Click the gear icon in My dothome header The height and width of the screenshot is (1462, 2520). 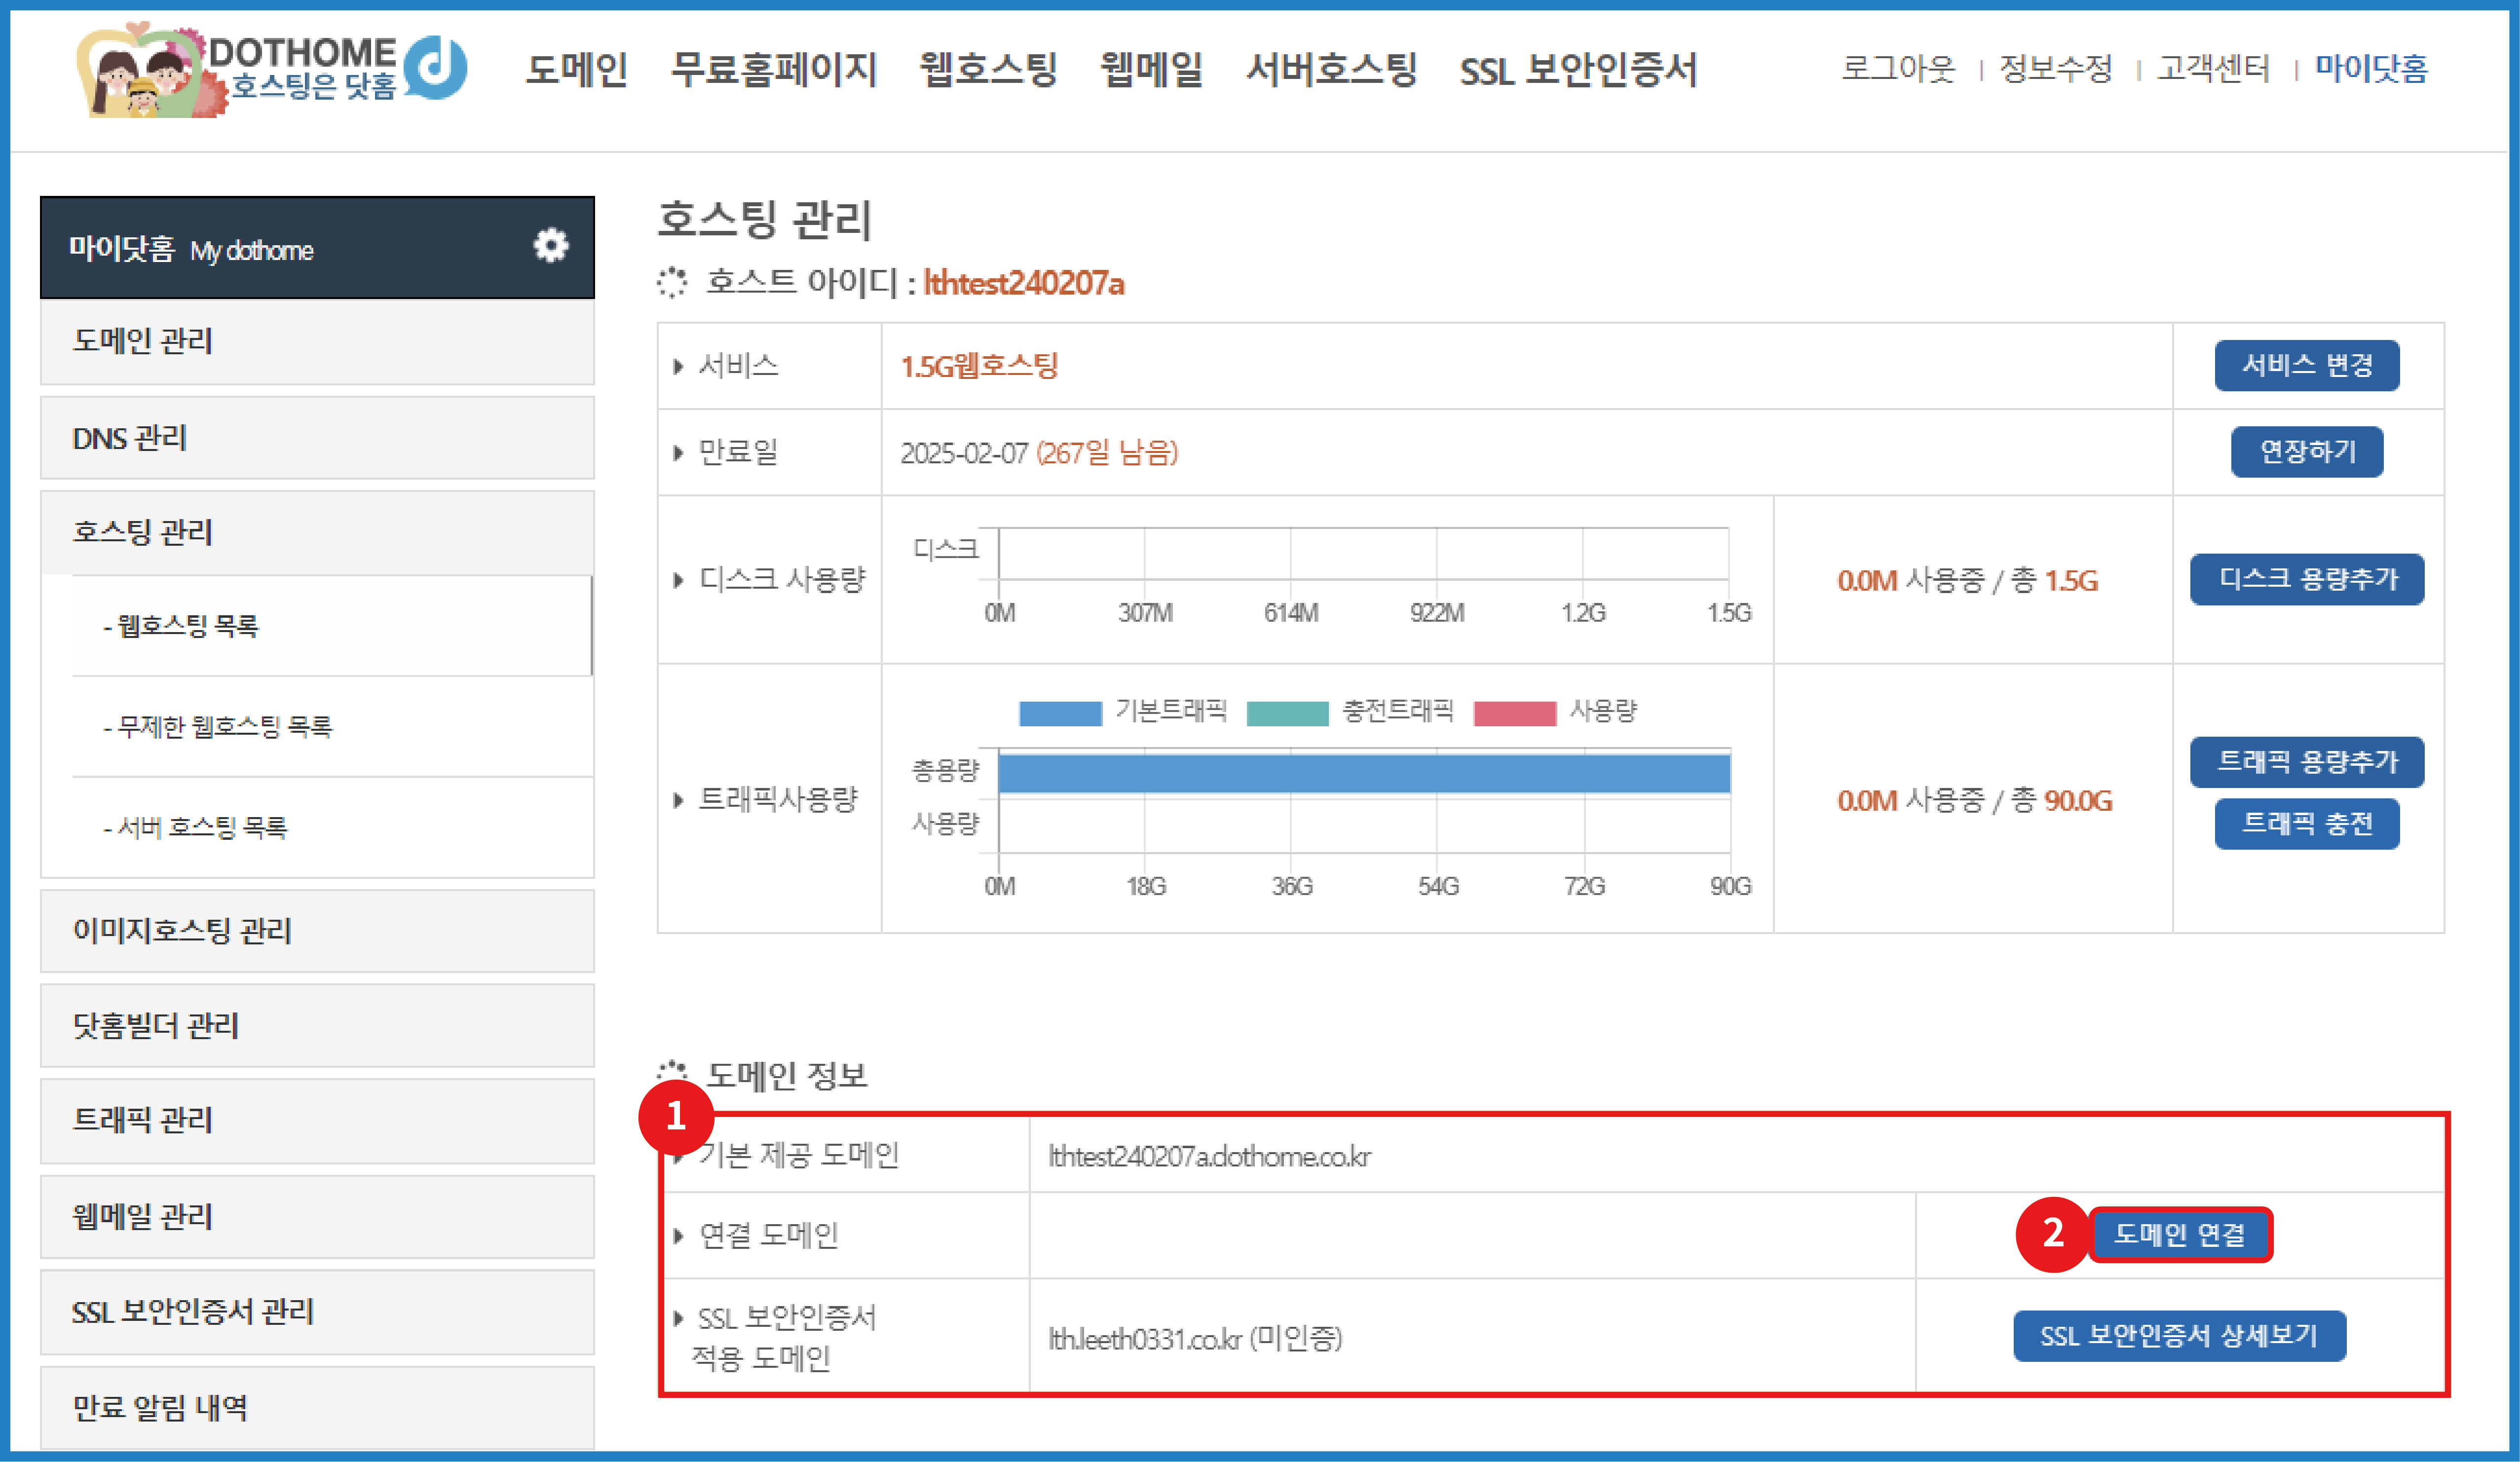click(x=550, y=246)
